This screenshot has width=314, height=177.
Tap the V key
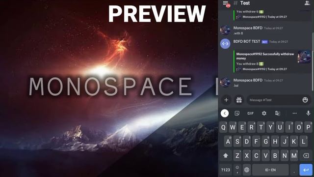[x=266, y=155]
